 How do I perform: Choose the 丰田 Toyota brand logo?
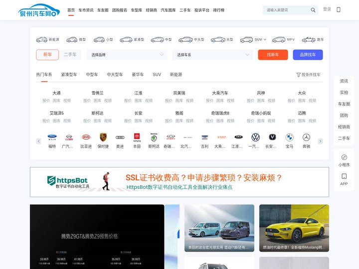point(137,137)
